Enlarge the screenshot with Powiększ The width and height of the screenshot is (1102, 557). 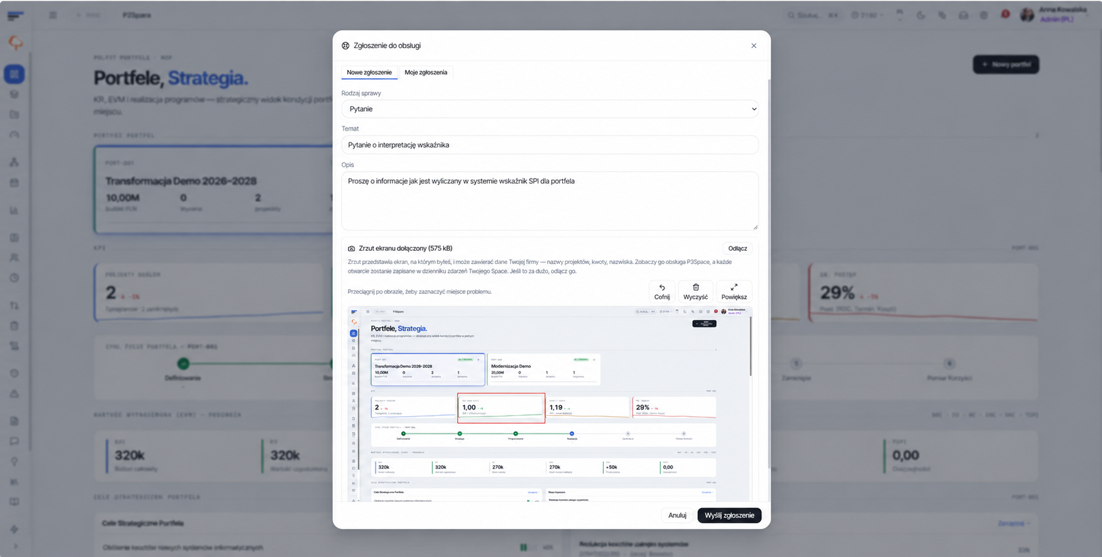coord(734,292)
